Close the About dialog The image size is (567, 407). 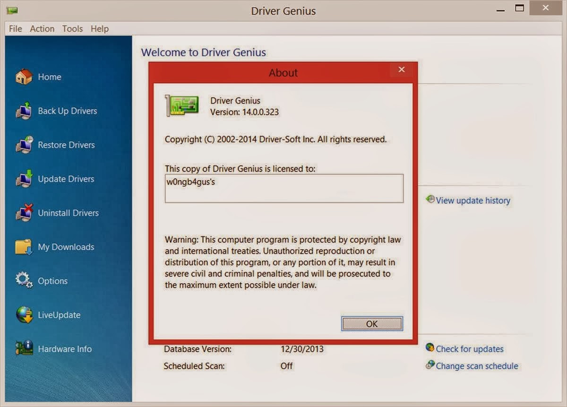click(x=402, y=70)
